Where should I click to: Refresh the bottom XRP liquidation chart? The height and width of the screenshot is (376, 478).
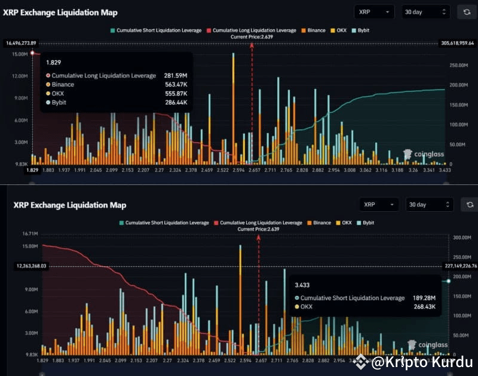(x=470, y=204)
